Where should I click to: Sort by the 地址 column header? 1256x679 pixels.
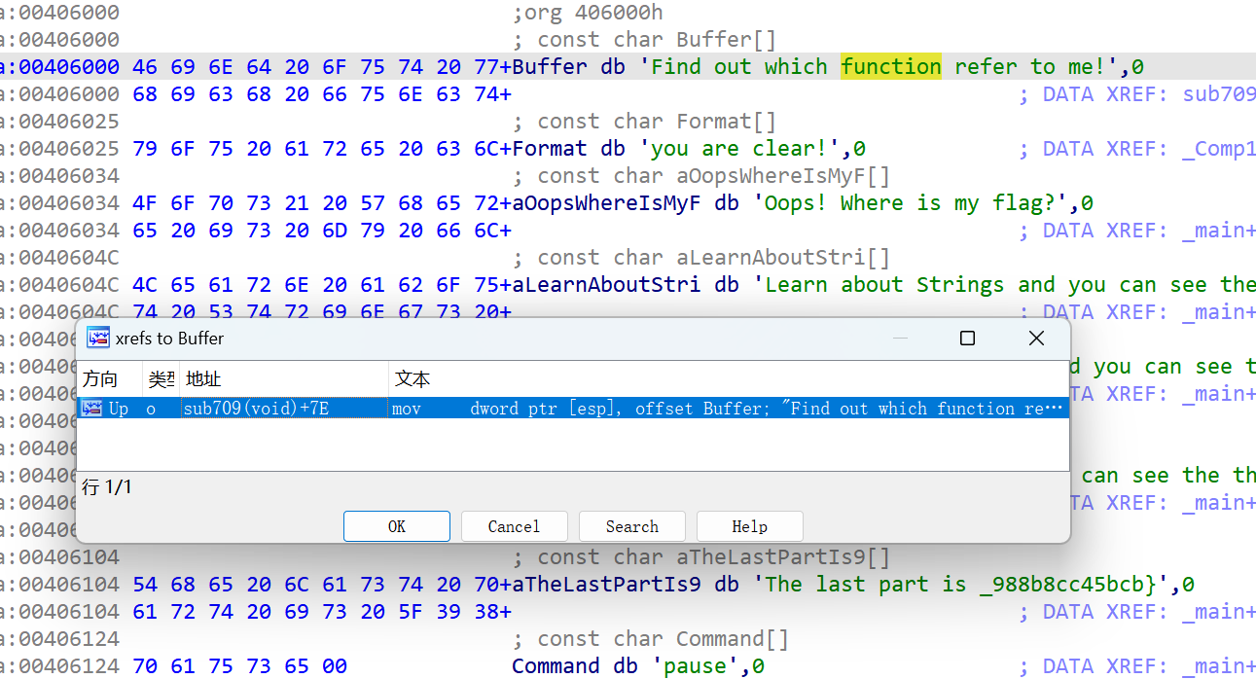click(204, 379)
